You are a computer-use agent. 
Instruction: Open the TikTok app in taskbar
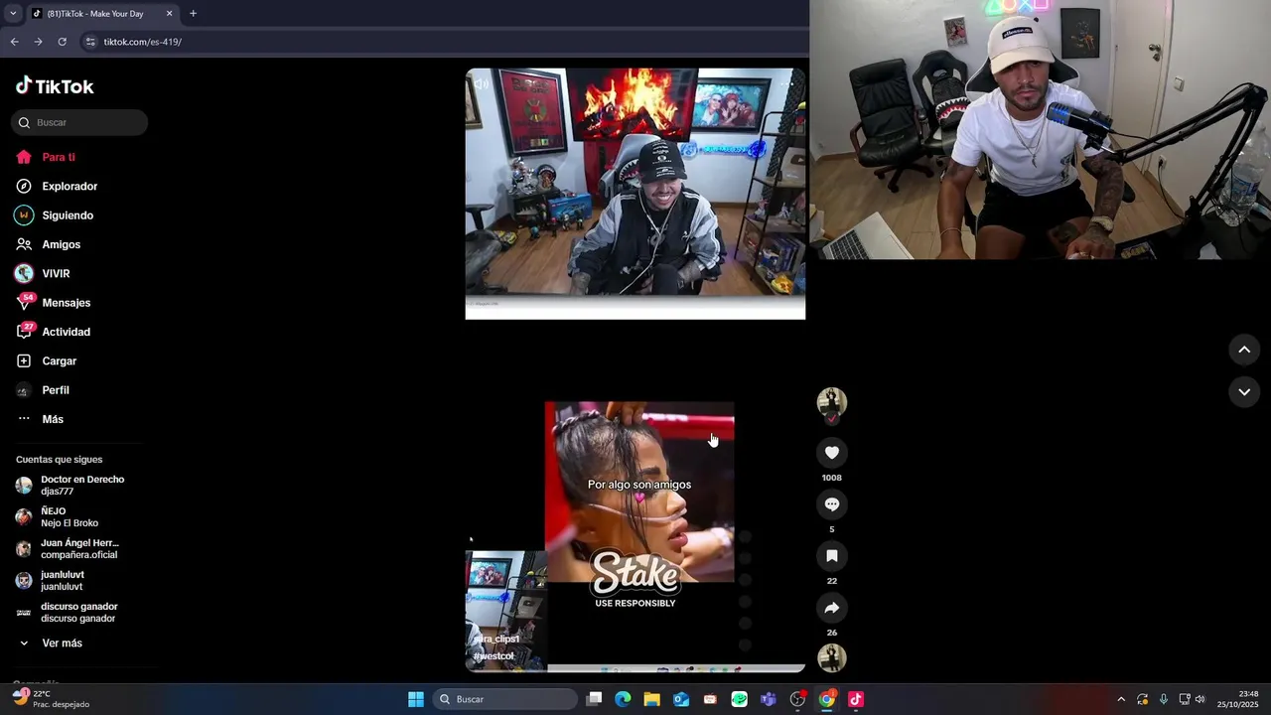[856, 699]
